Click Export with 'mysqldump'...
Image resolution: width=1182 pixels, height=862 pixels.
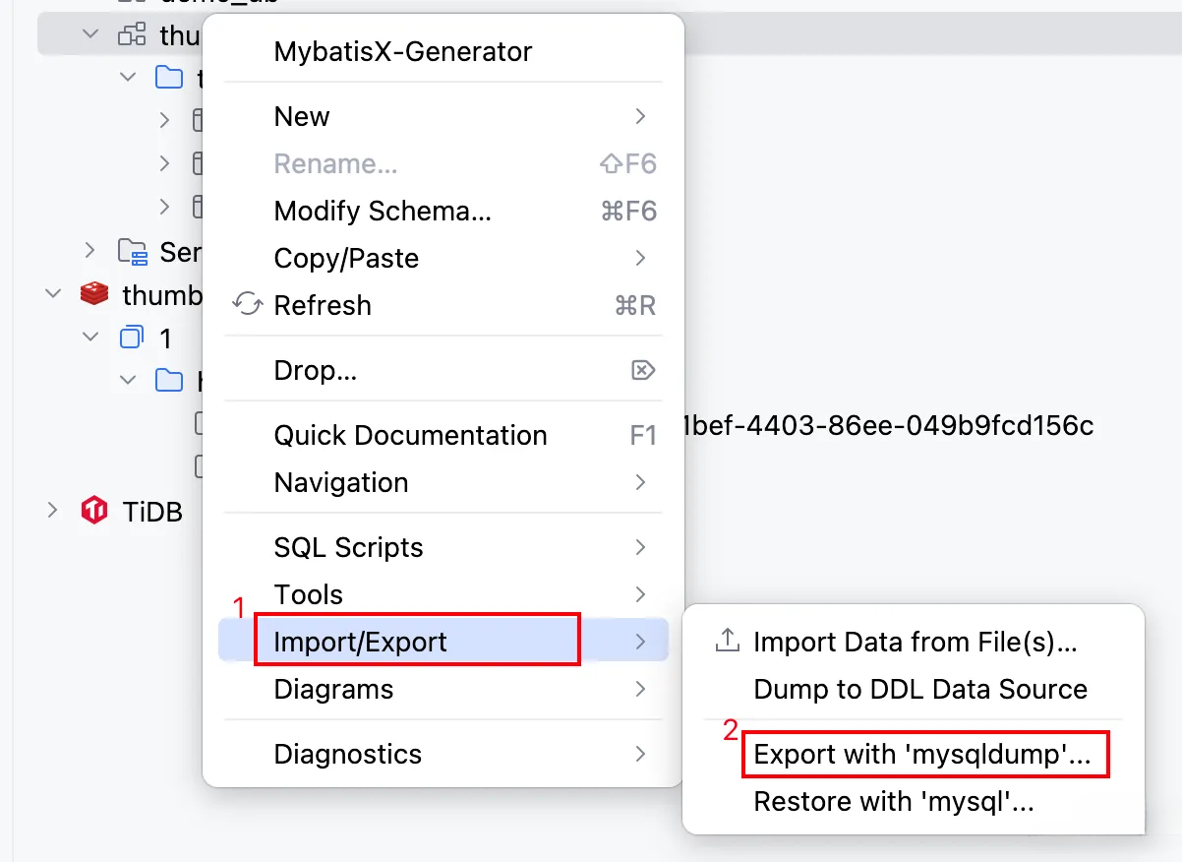(x=915, y=755)
